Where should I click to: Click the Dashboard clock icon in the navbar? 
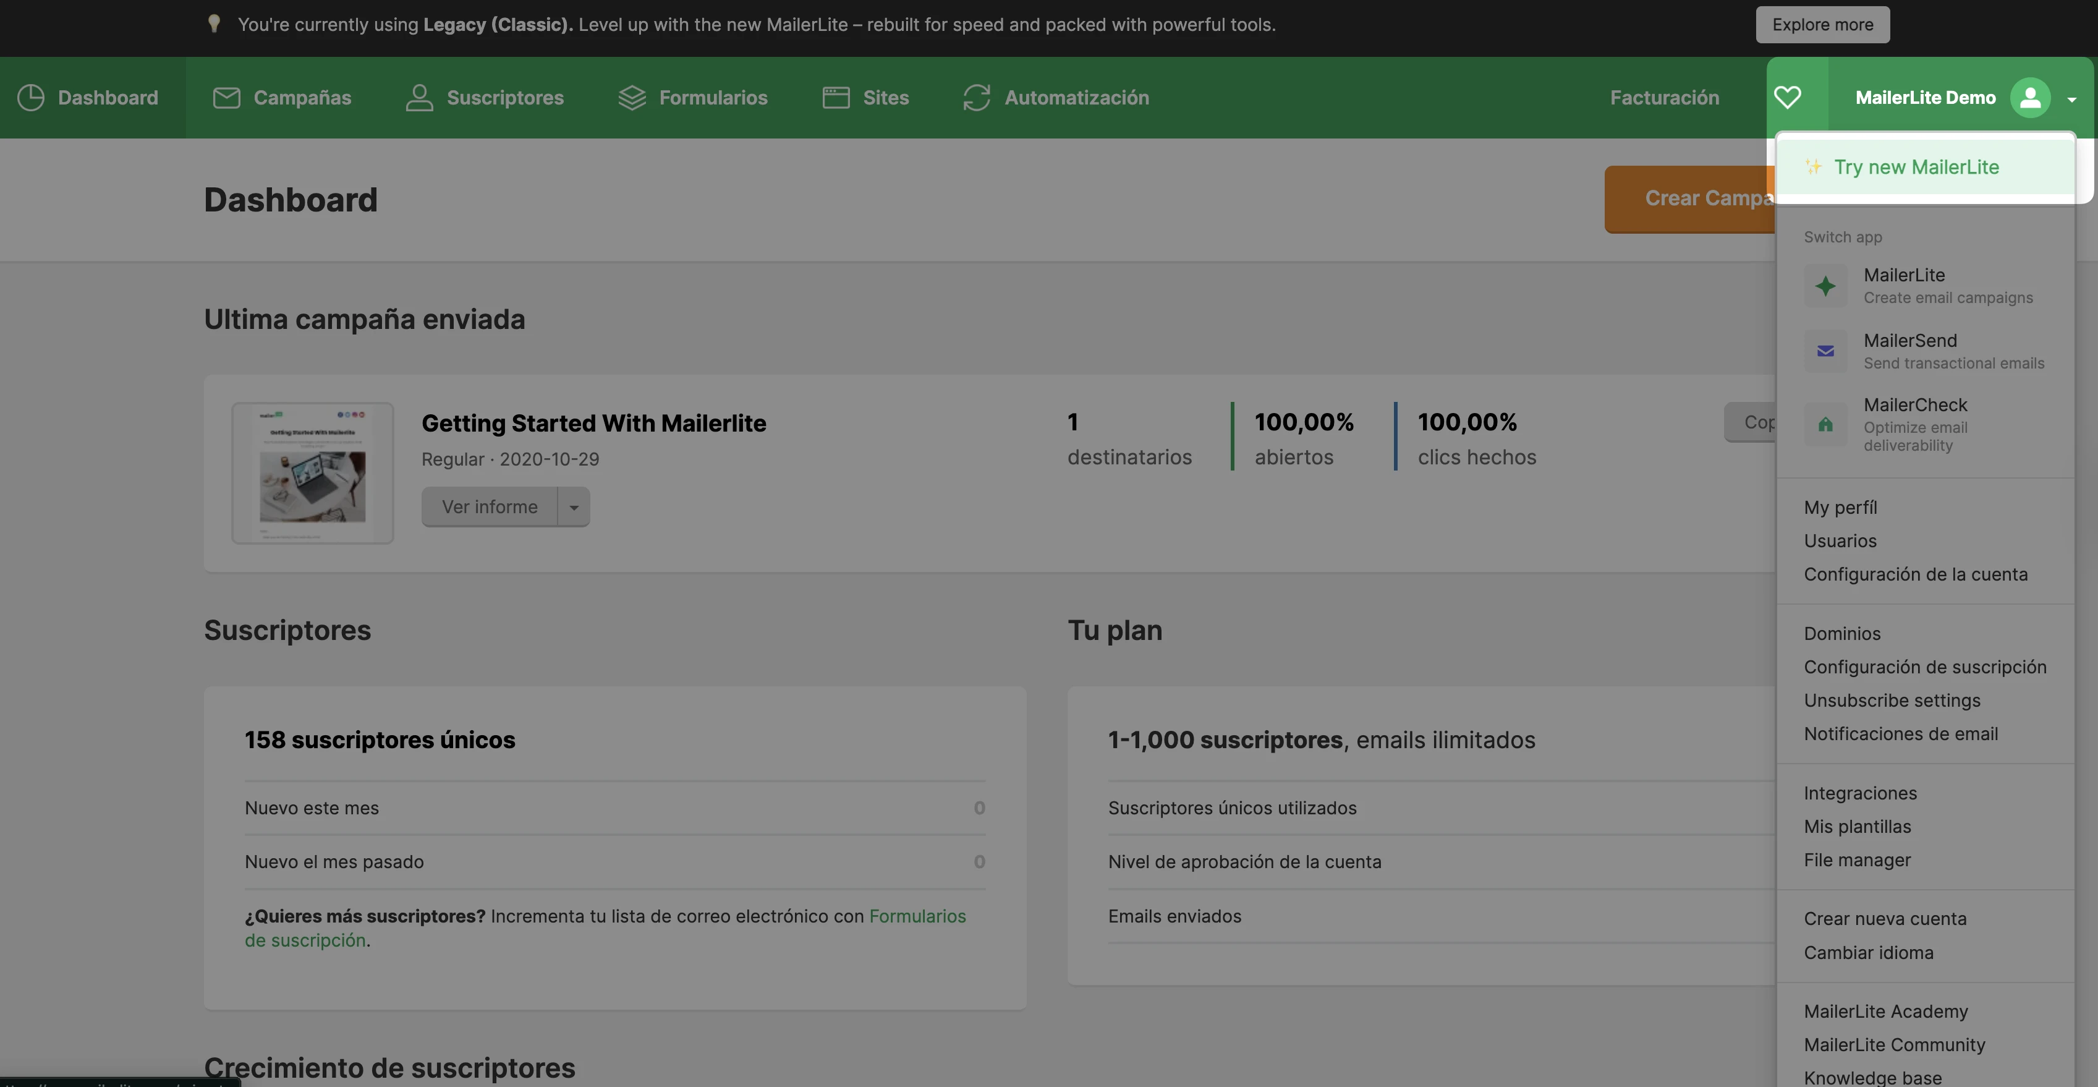click(31, 98)
